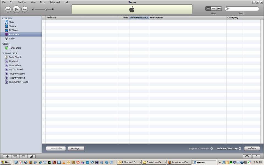The height and width of the screenshot is (165, 264).
Task: Select Podcasts in the Library
Action: (x=21, y=34)
